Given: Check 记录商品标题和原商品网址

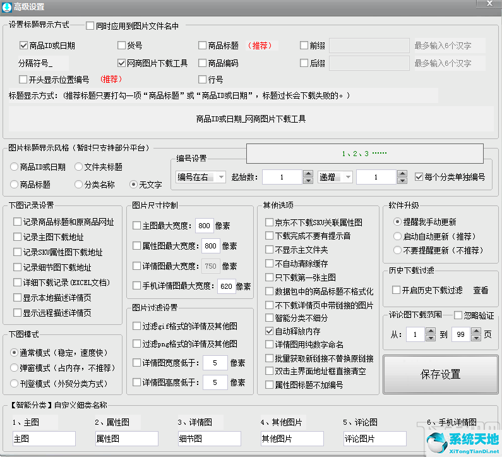Looking at the screenshot, I should pyautogui.click(x=17, y=221).
